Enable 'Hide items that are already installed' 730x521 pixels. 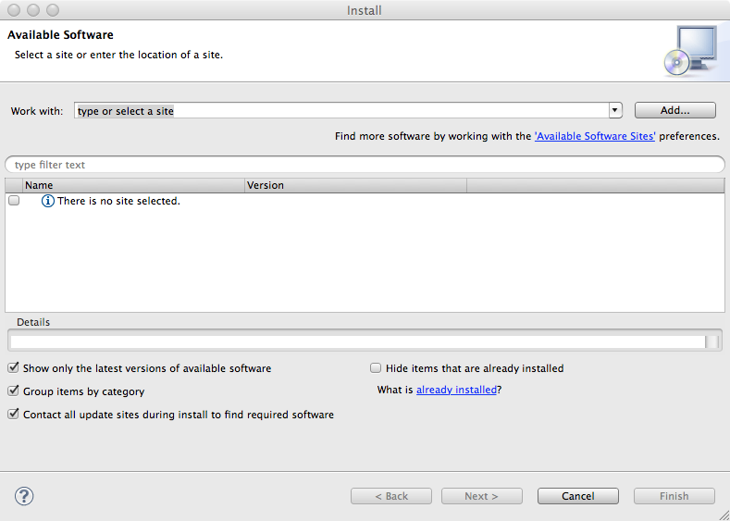pyautogui.click(x=376, y=368)
